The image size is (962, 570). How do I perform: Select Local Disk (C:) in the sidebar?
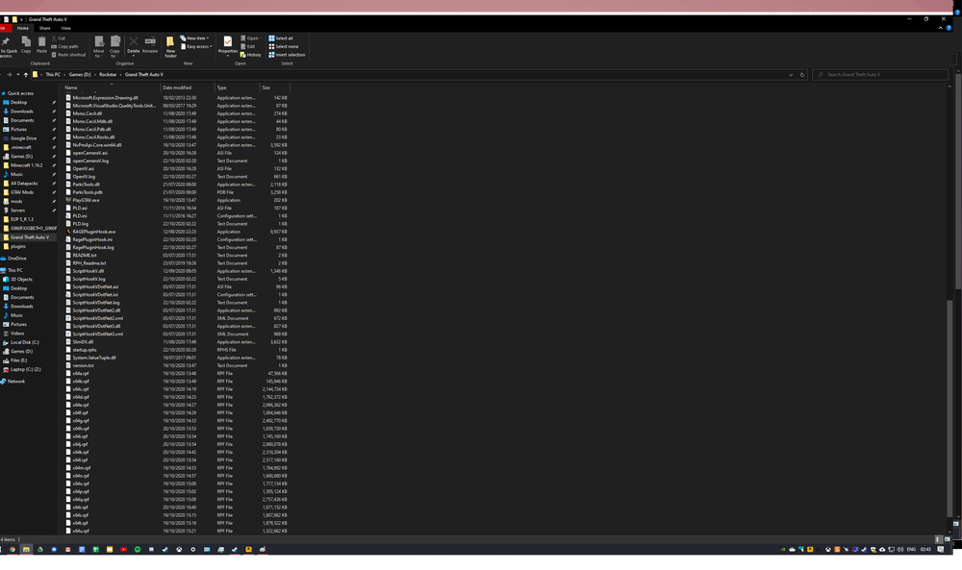tap(25, 342)
